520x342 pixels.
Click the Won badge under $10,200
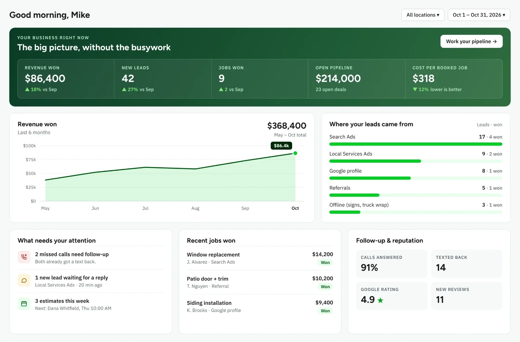[x=325, y=287]
